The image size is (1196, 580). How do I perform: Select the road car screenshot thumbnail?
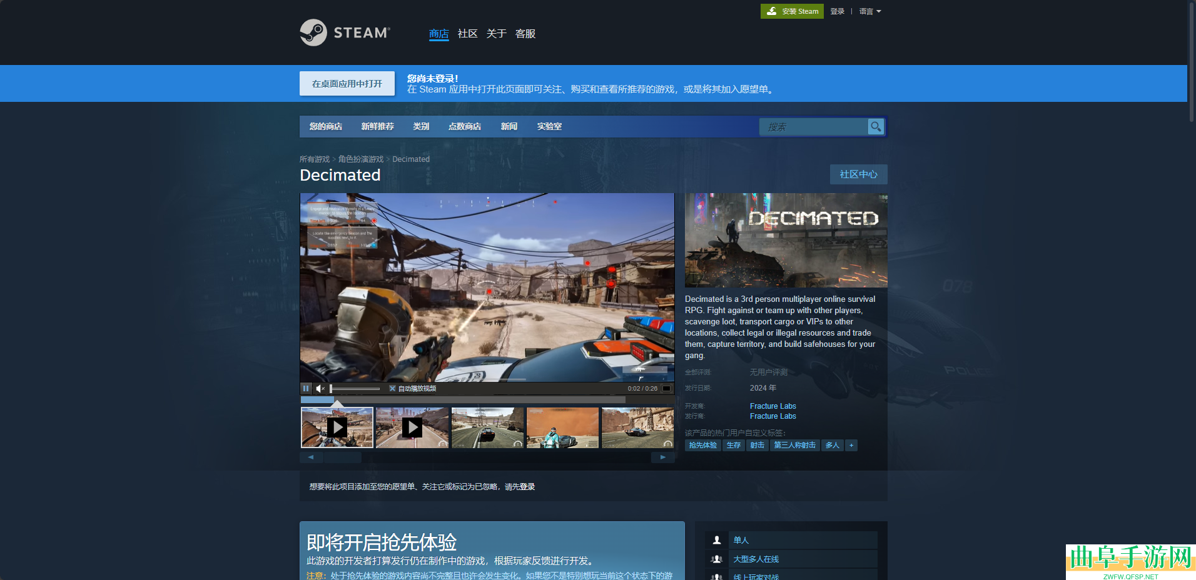click(x=487, y=427)
